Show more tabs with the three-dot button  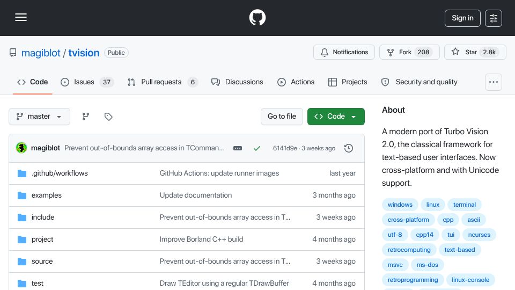494,82
